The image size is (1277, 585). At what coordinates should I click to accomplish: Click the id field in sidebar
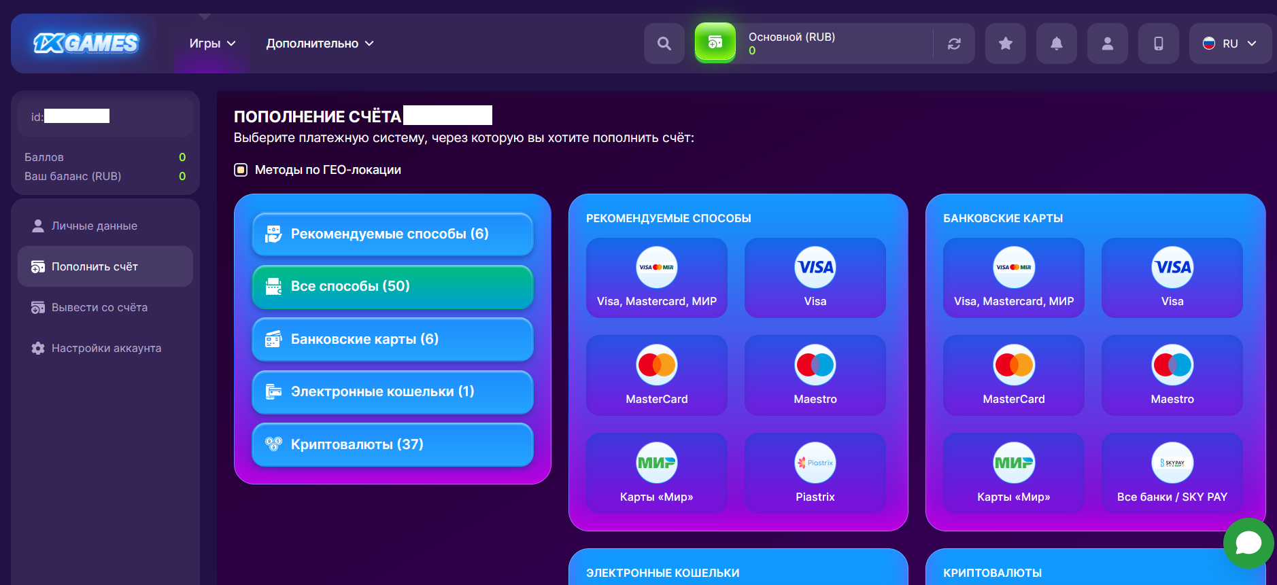click(105, 117)
